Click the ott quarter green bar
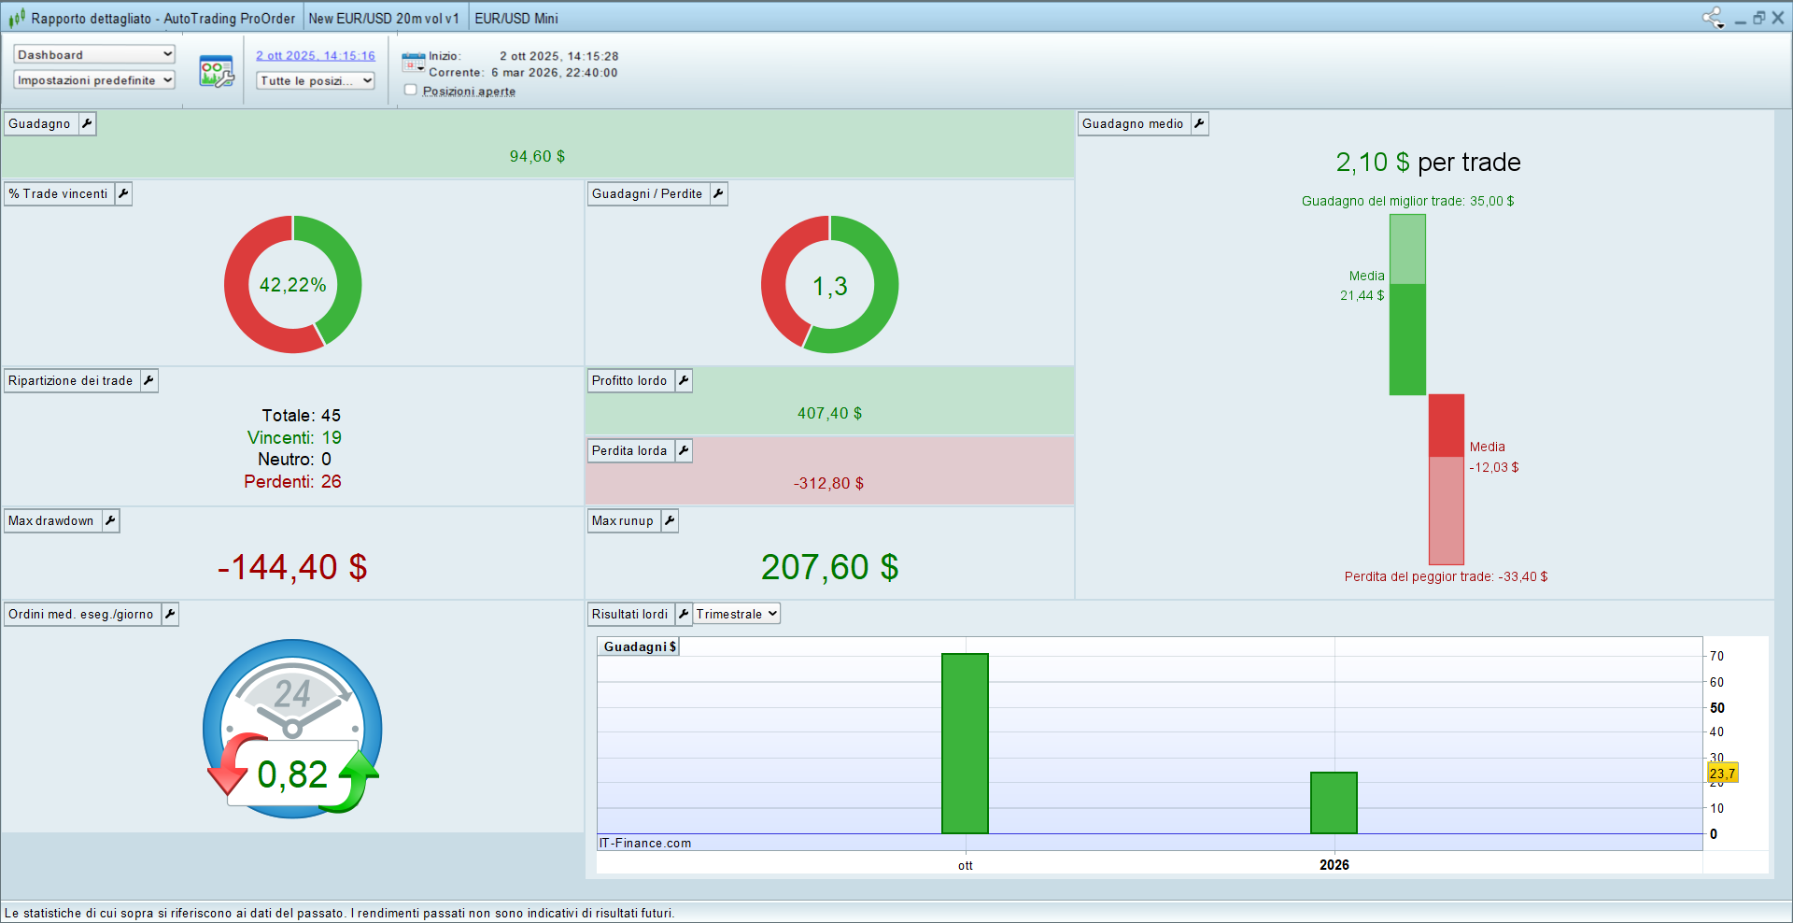Image resolution: width=1793 pixels, height=923 pixels. (965, 744)
